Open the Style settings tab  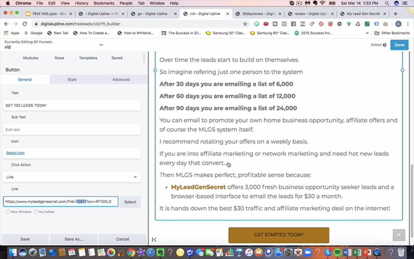72,79
